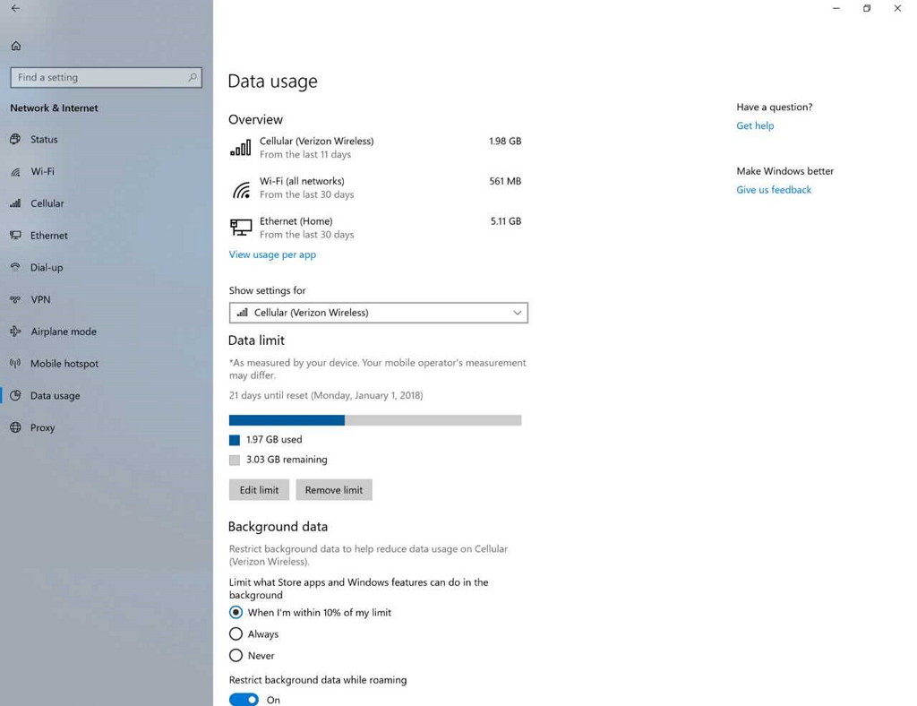Viewport: 917px width, 706px height.
Task: Click the gray '3.03 GB remaining' swatch
Action: (x=235, y=460)
